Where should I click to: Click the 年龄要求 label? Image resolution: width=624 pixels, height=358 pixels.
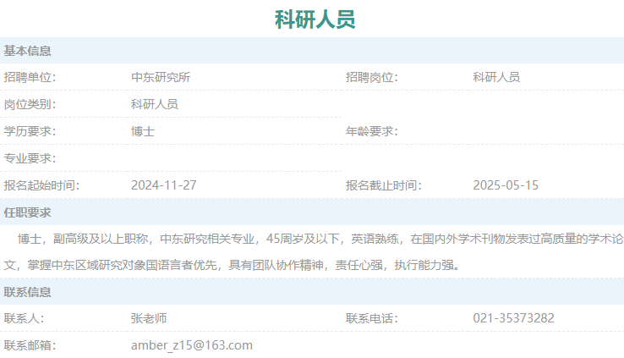pos(371,131)
